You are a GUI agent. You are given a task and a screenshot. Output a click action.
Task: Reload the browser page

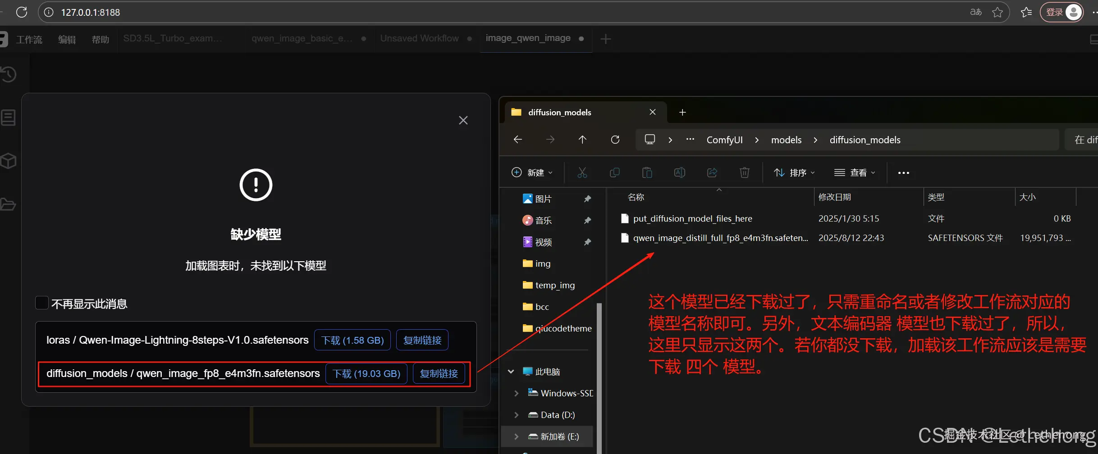coord(22,12)
